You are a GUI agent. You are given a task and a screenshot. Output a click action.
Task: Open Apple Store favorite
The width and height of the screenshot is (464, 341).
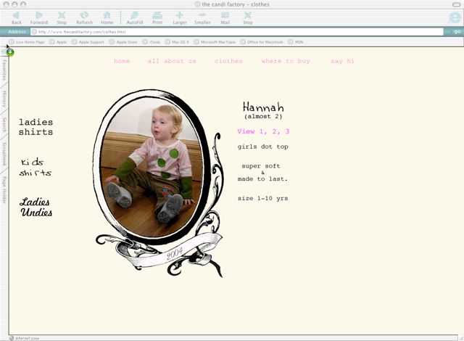click(x=123, y=42)
